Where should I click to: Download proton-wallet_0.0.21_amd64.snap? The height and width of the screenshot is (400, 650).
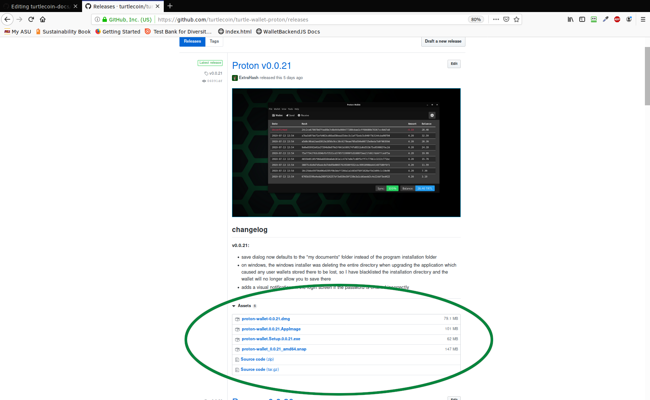pos(274,349)
